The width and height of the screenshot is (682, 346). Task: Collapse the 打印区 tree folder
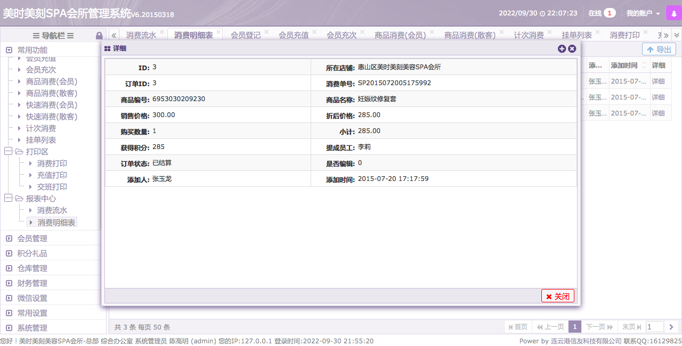pos(8,152)
